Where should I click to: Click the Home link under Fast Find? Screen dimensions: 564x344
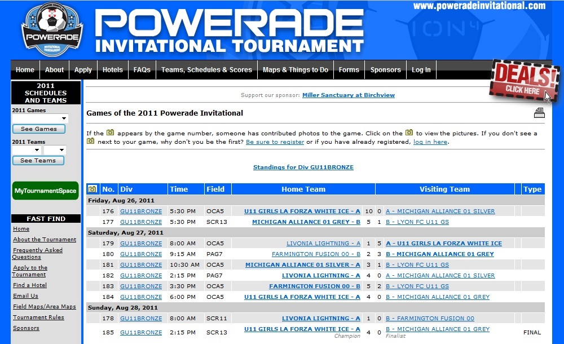[x=21, y=229]
